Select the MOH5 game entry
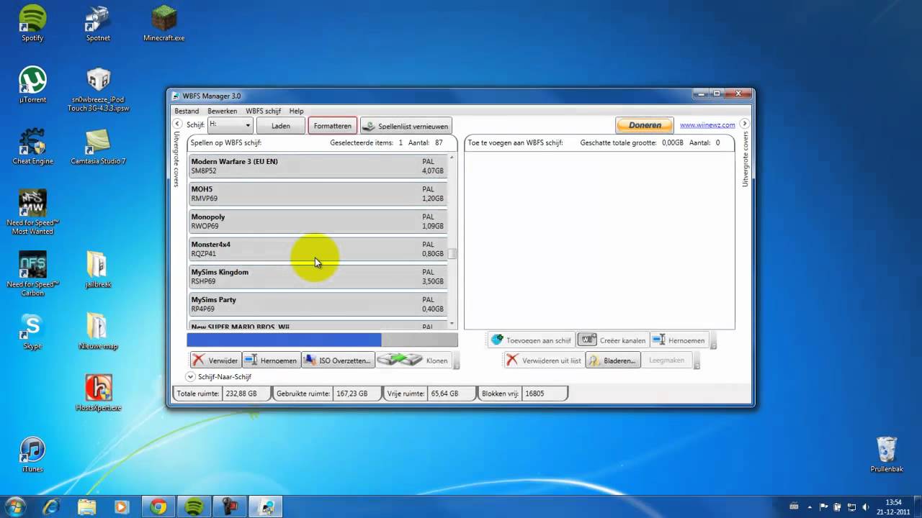The image size is (922, 518). click(x=318, y=194)
